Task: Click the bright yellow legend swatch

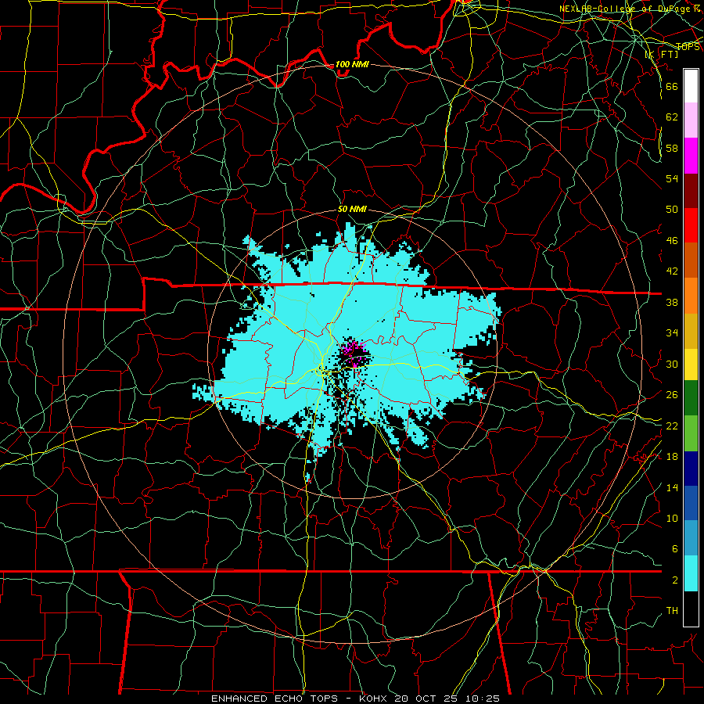Action: click(691, 365)
